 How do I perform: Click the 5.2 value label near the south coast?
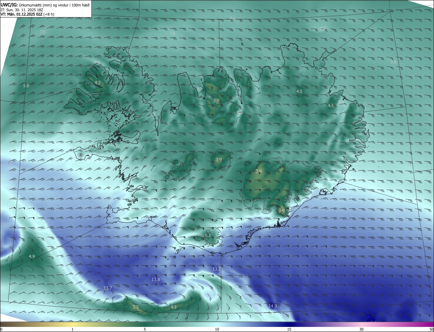tap(208, 235)
